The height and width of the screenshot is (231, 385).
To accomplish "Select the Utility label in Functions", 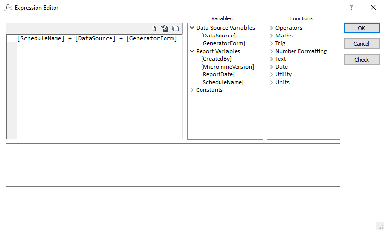I will pos(283,74).
